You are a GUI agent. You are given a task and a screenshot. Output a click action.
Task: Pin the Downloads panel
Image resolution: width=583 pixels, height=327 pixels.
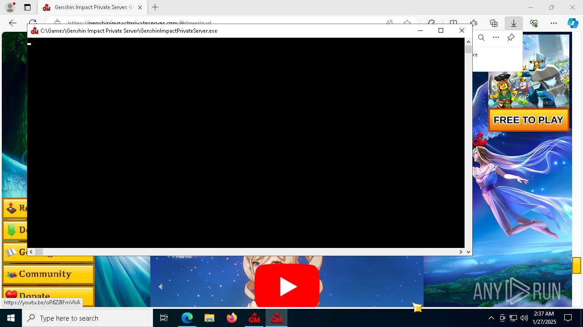pos(511,38)
